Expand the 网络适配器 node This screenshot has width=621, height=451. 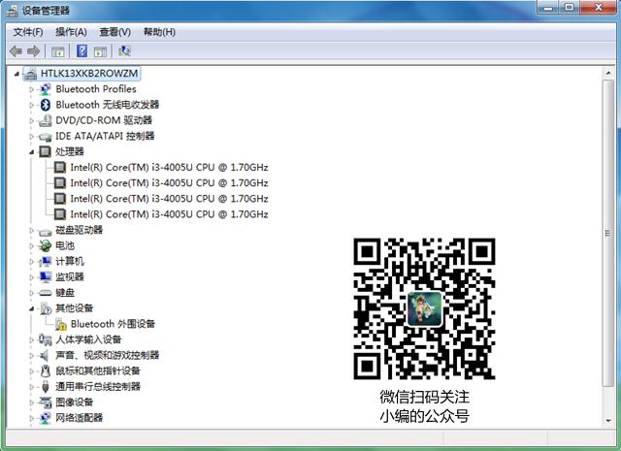click(x=32, y=418)
